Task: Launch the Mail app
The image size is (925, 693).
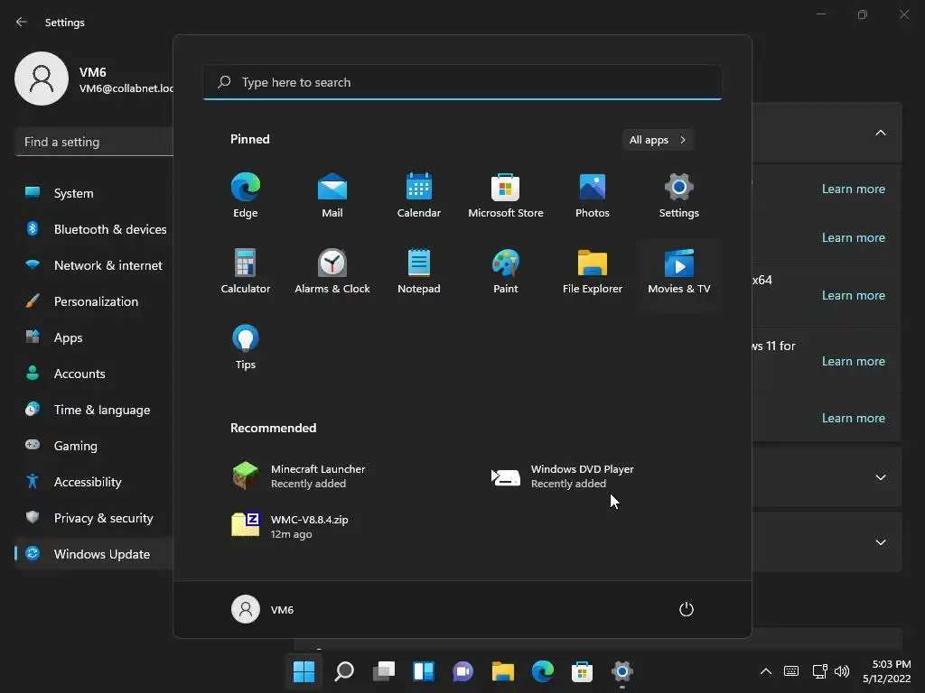Action: [332, 196]
